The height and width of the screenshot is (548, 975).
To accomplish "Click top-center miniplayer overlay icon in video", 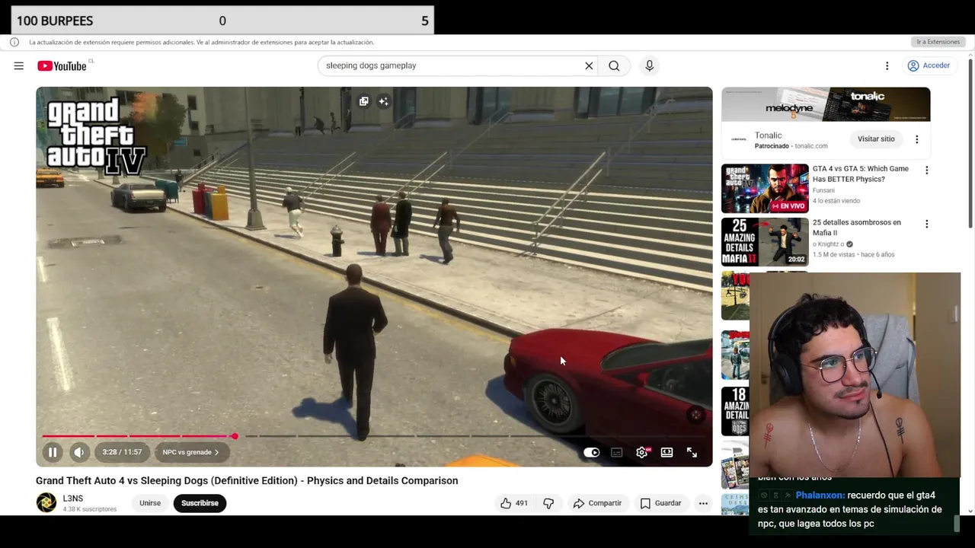I will (363, 101).
